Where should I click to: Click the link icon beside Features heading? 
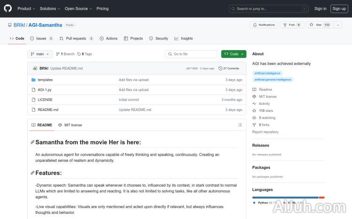coord(32,173)
